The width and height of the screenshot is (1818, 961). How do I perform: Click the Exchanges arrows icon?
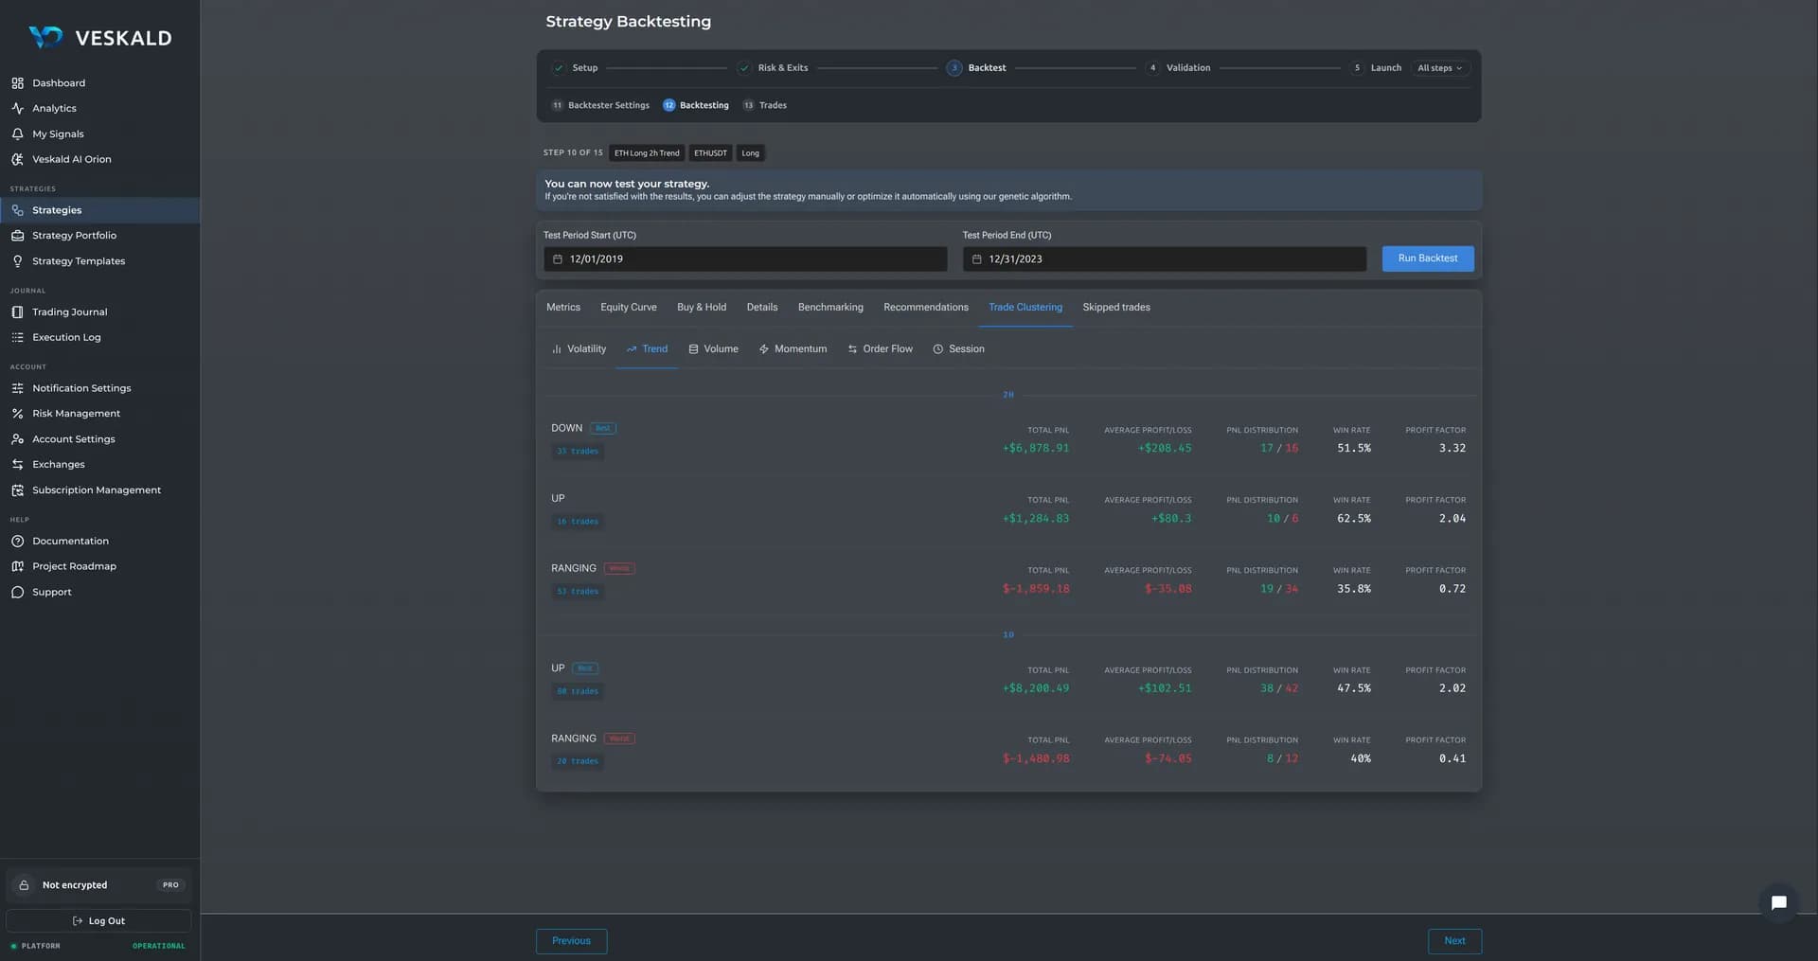point(17,465)
